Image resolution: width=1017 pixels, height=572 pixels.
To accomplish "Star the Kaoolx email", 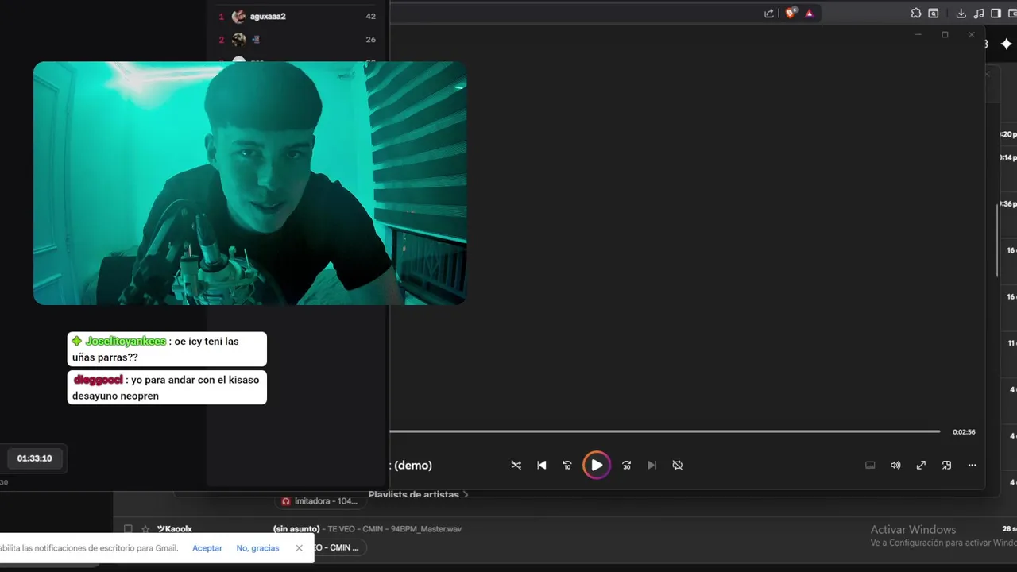I will point(145,529).
